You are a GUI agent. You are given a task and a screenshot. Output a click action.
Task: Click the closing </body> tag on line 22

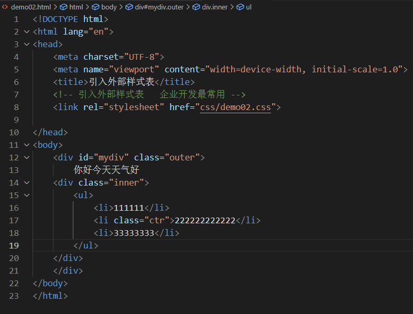point(50,283)
